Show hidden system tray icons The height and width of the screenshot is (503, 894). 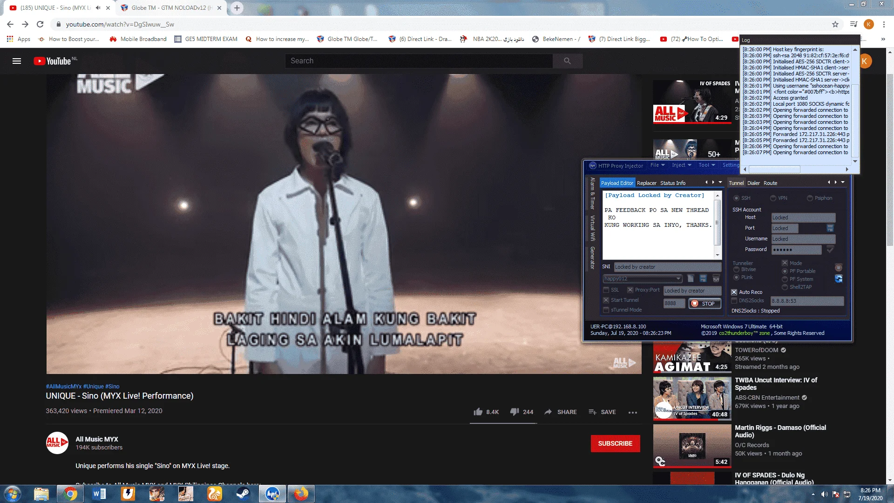813,494
